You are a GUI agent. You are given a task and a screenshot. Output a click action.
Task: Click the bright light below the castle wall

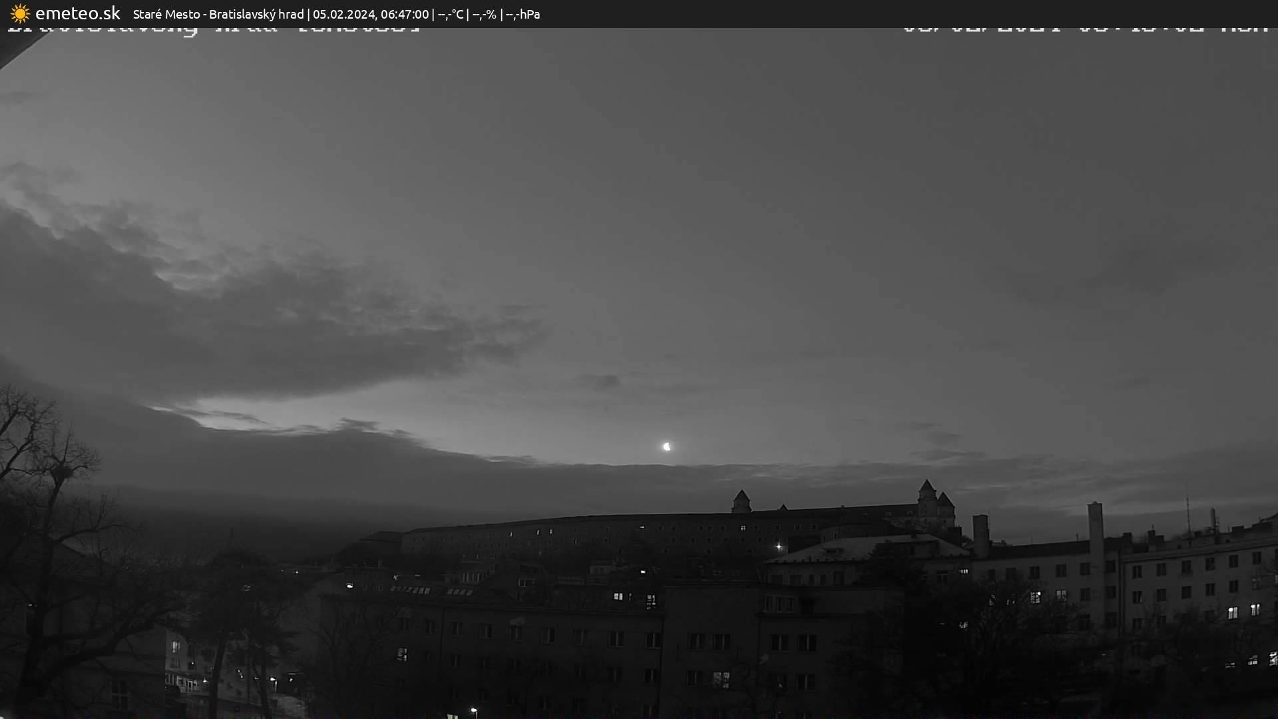[x=779, y=547]
